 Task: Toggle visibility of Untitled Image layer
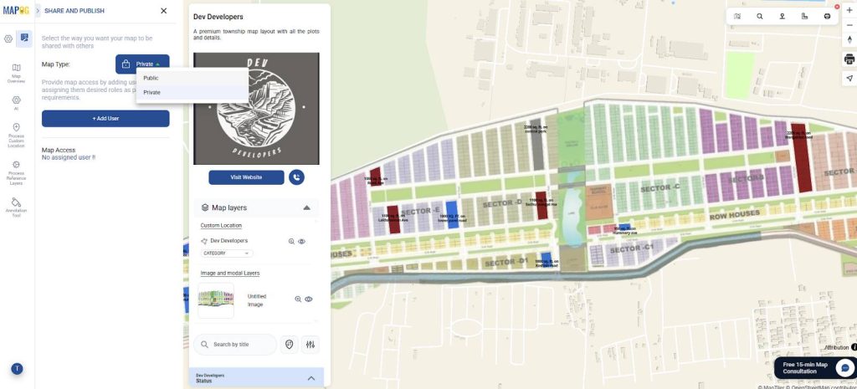point(309,299)
